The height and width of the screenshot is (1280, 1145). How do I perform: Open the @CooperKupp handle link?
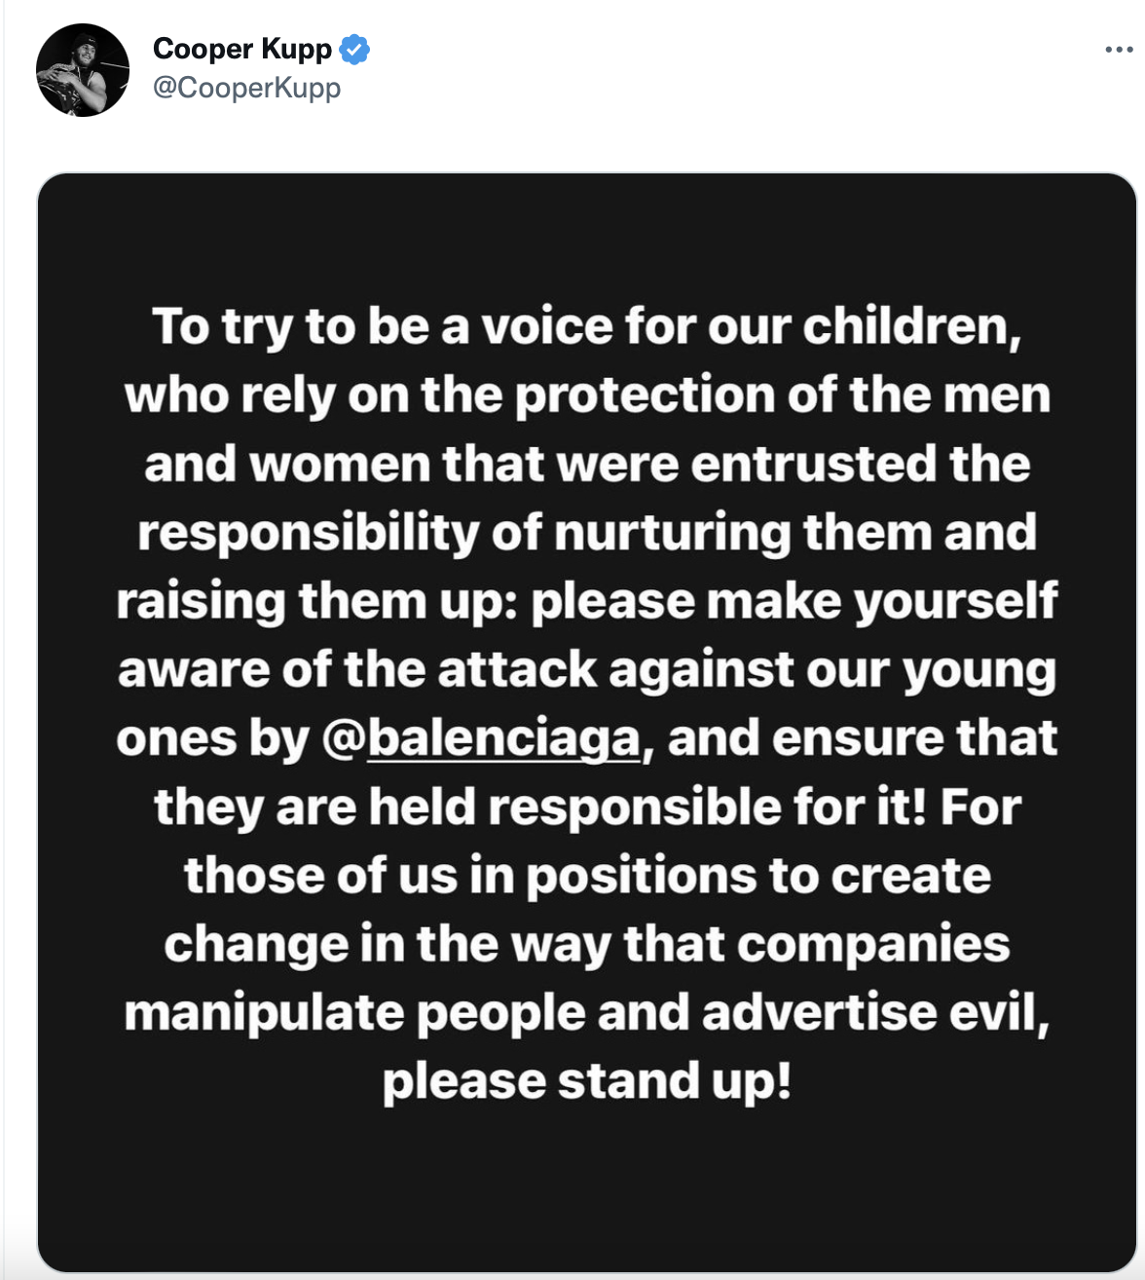pos(246,88)
